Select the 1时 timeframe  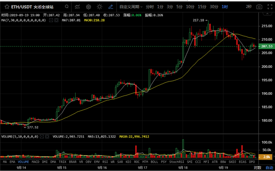click(225, 7)
